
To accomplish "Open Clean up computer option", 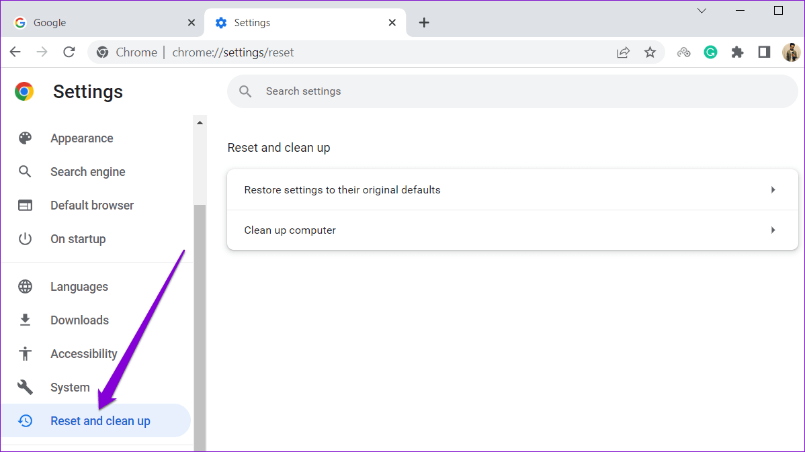I will coord(513,230).
